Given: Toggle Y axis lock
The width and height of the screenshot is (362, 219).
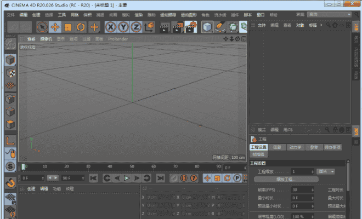Looking at the screenshot, I should coord(123,27).
